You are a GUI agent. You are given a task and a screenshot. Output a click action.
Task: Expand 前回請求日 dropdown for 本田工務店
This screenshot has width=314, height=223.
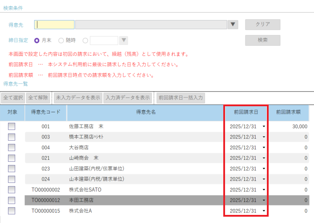pyautogui.click(x=264, y=200)
